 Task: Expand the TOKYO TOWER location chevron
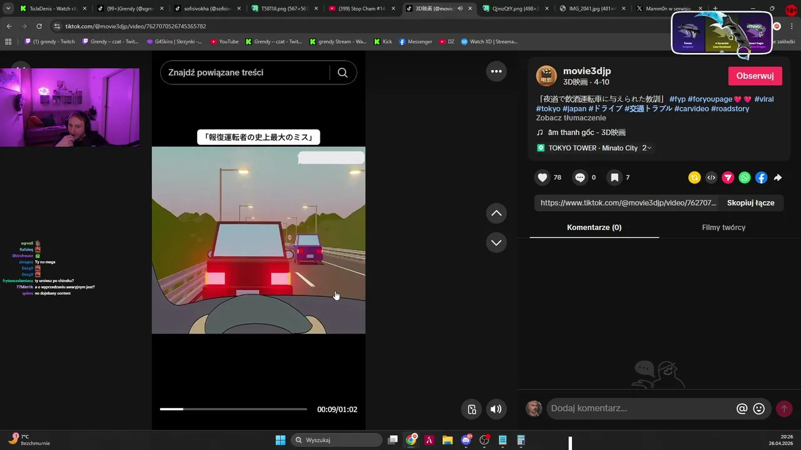tap(649, 148)
